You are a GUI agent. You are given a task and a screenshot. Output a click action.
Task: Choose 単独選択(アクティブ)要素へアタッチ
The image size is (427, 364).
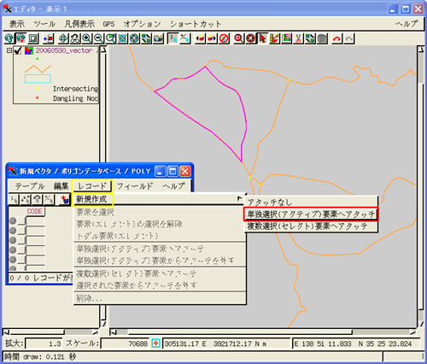coord(311,214)
